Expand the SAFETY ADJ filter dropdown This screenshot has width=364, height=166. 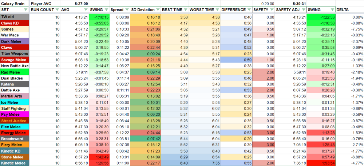tap(303, 10)
